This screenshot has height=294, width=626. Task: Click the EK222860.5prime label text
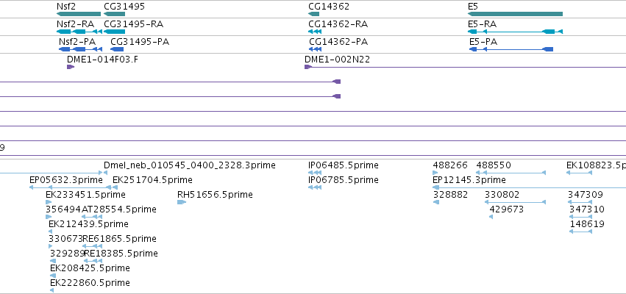tap(90, 283)
